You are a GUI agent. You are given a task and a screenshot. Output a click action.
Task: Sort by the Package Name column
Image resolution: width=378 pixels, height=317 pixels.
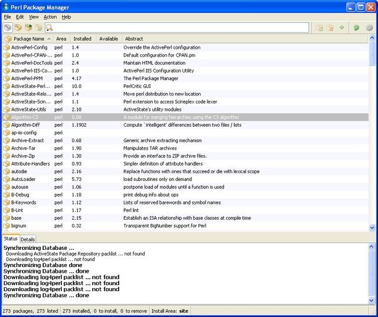coord(28,39)
